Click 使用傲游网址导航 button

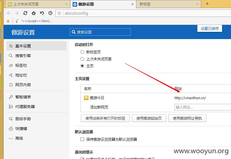(x=187, y=118)
